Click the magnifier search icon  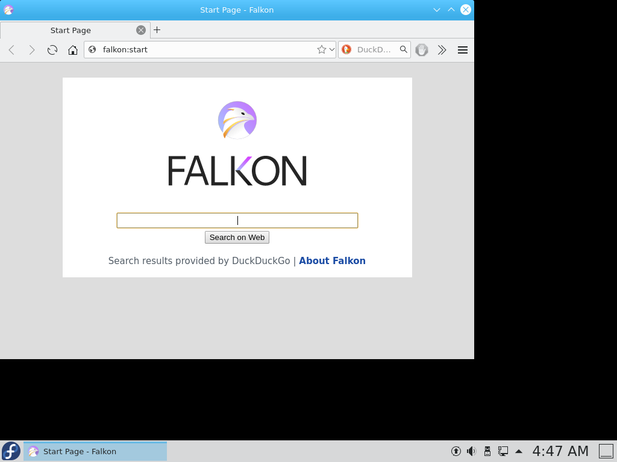[x=403, y=49]
